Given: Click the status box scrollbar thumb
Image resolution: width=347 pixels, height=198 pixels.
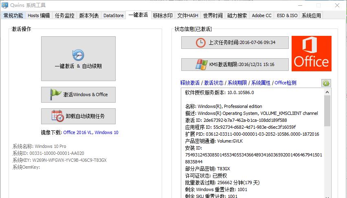Looking at the screenshot, I should (327, 111).
